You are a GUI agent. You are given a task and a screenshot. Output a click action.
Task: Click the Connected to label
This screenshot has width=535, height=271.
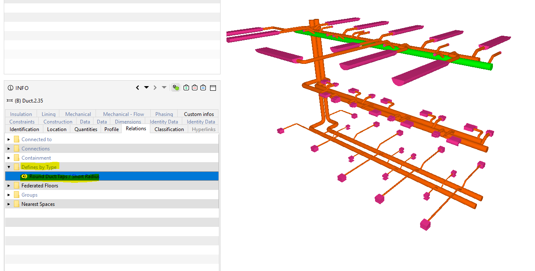point(37,139)
